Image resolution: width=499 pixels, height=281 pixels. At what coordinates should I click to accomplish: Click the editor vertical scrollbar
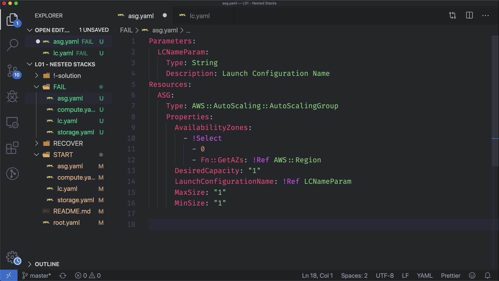point(495,101)
